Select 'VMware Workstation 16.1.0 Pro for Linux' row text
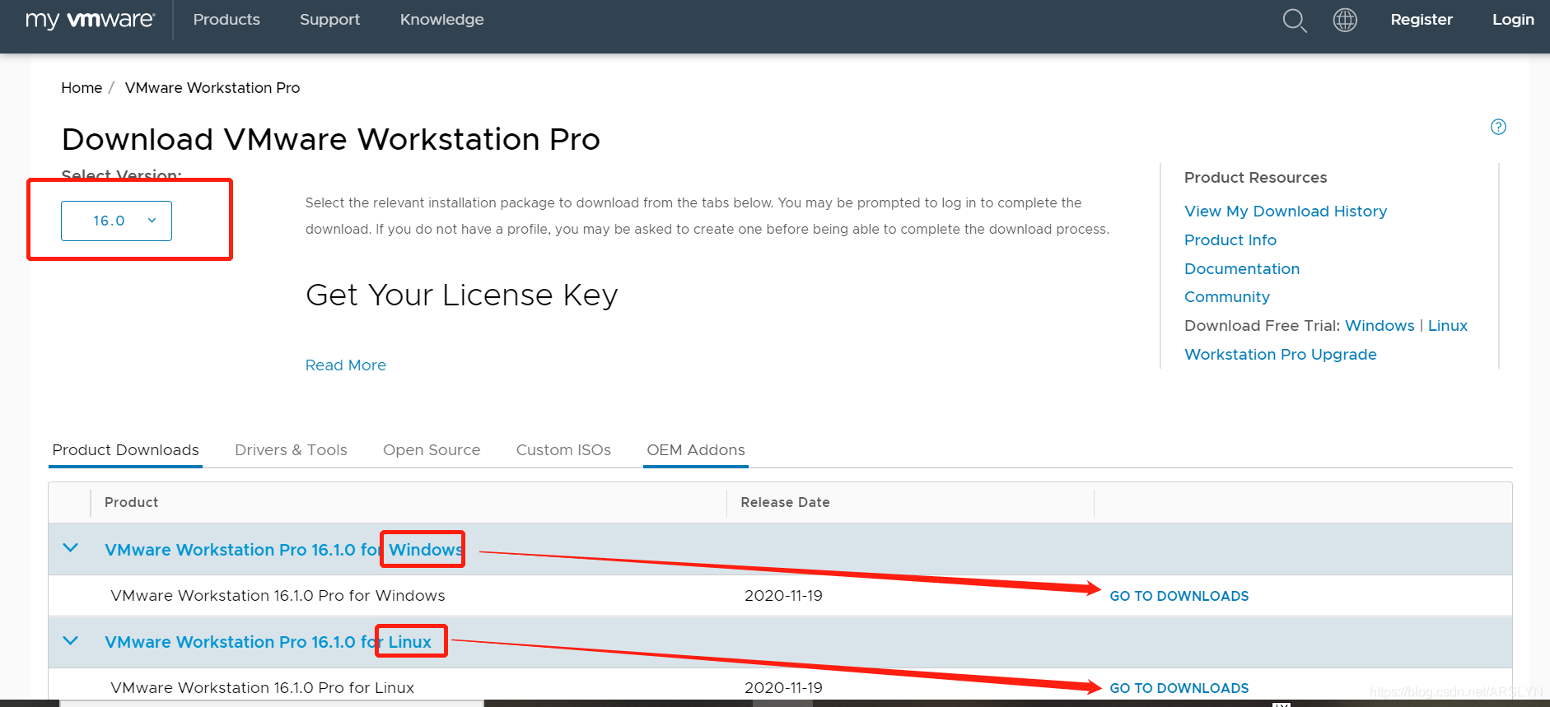 click(x=262, y=688)
